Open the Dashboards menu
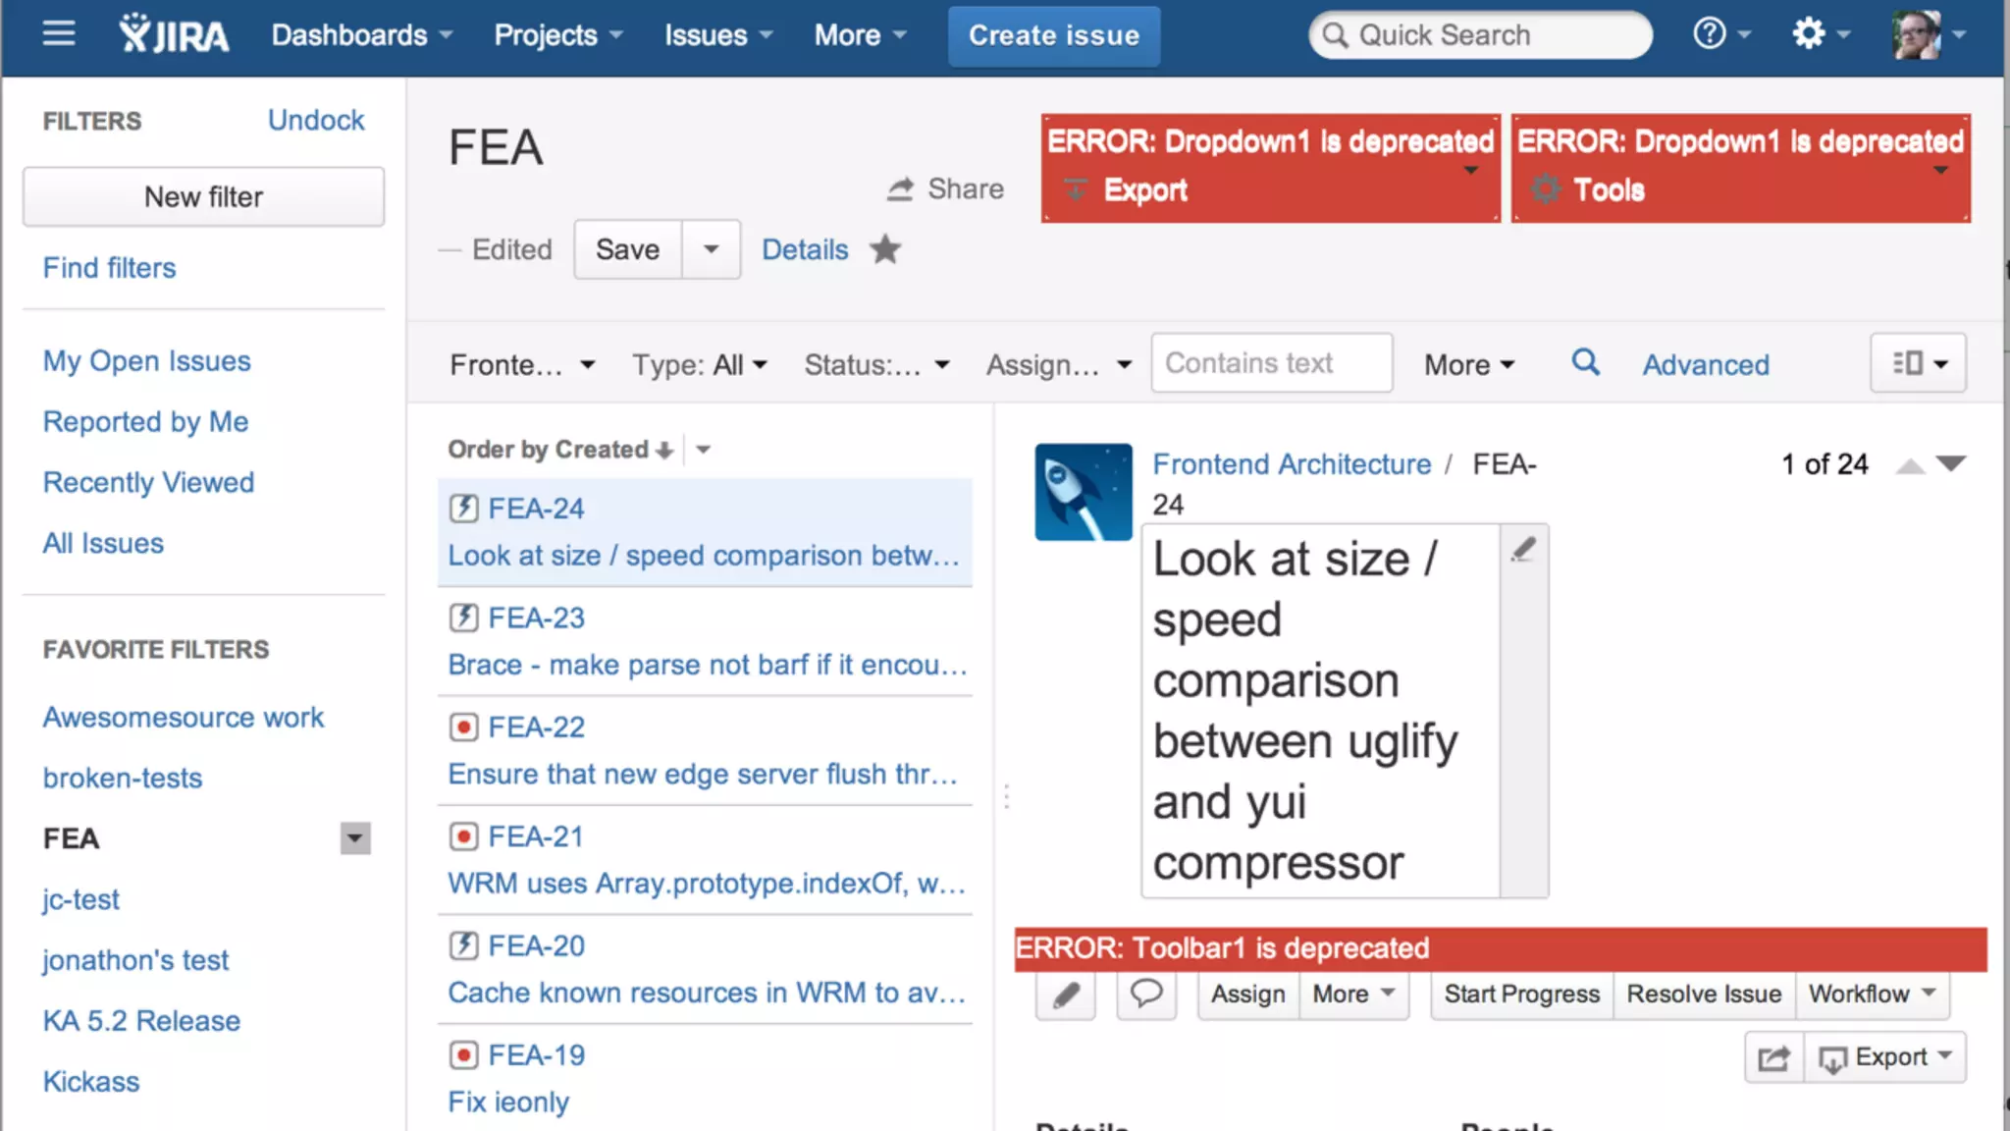2010x1131 pixels. (361, 35)
